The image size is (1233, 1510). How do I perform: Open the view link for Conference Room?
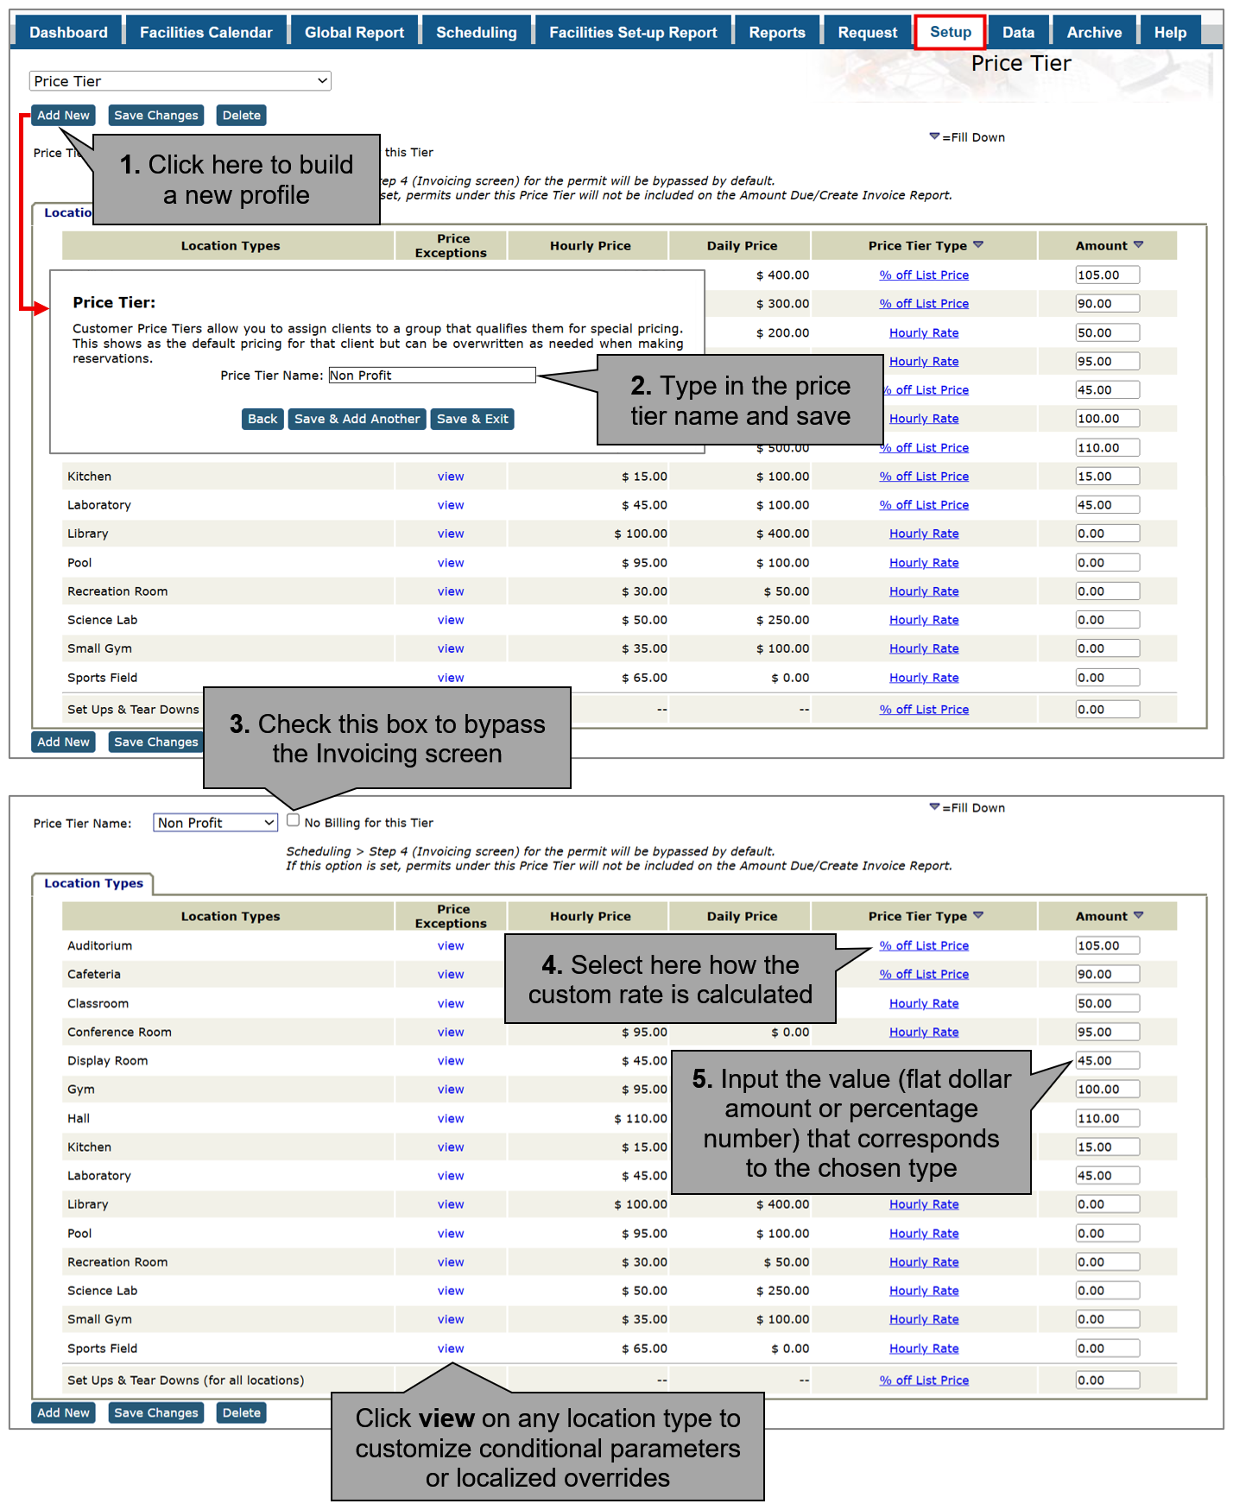pos(451,1032)
